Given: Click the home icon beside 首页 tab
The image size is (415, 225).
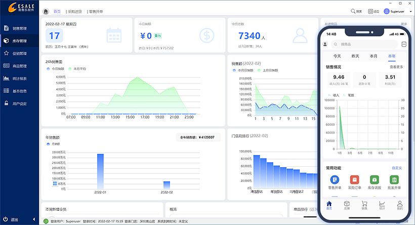Looking at the screenshot, I should click(x=47, y=11).
